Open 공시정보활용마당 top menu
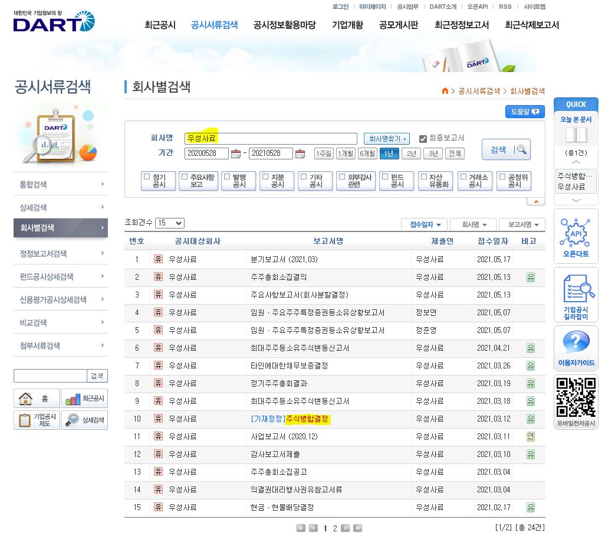The image size is (605, 542). 284,25
